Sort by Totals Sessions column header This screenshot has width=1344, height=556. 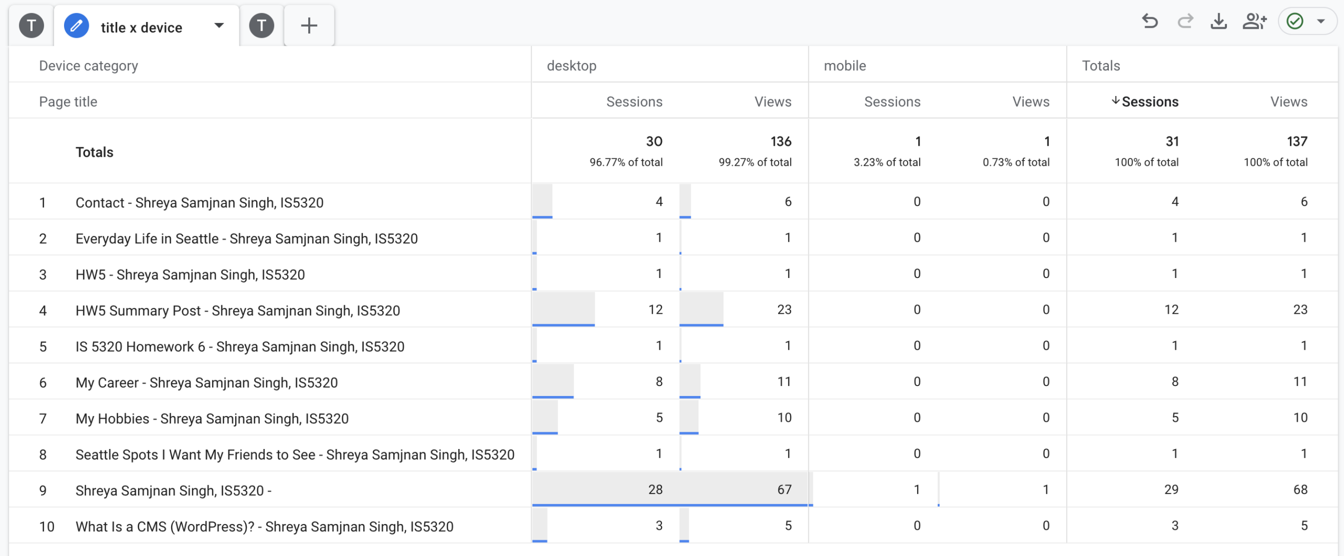(x=1149, y=102)
